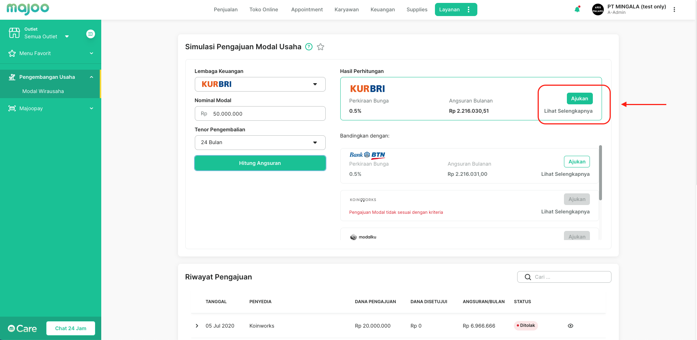This screenshot has width=697, height=340.
Task: Click the STATUS column header
Action: tap(522, 302)
